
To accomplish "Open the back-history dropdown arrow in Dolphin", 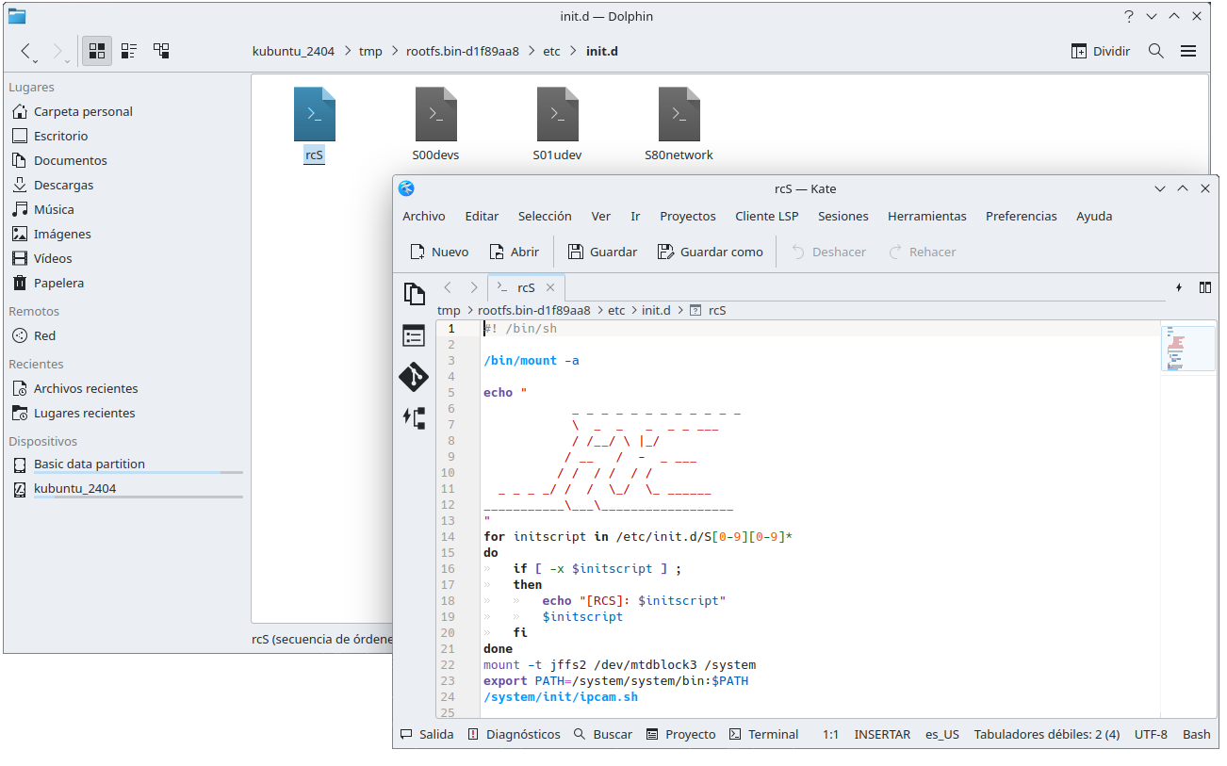I will [36, 60].
